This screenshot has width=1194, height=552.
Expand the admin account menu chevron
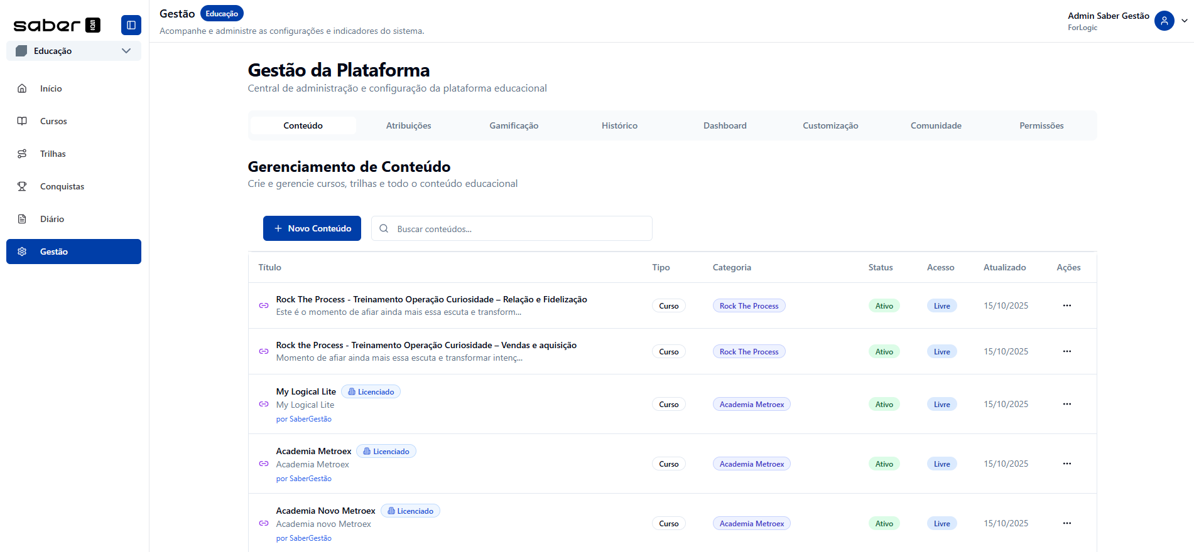tap(1185, 21)
